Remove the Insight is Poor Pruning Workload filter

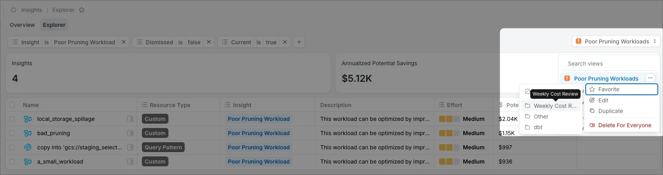[x=124, y=42]
